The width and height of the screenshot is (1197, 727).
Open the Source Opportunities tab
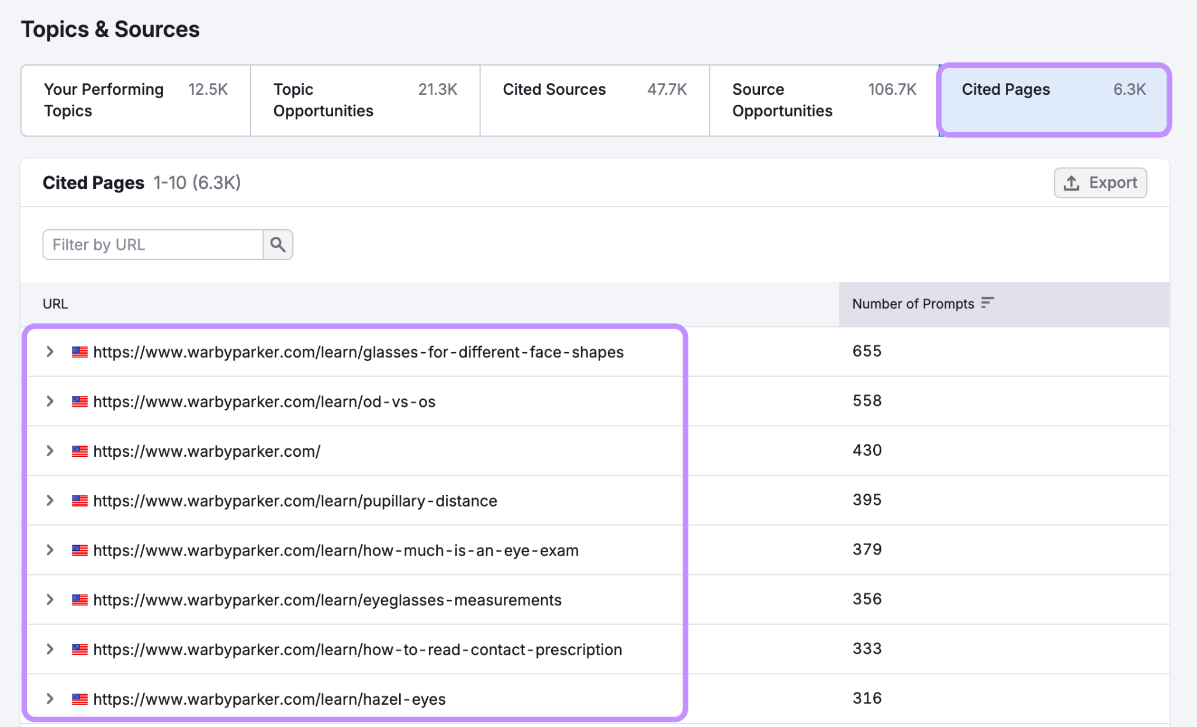tap(824, 100)
